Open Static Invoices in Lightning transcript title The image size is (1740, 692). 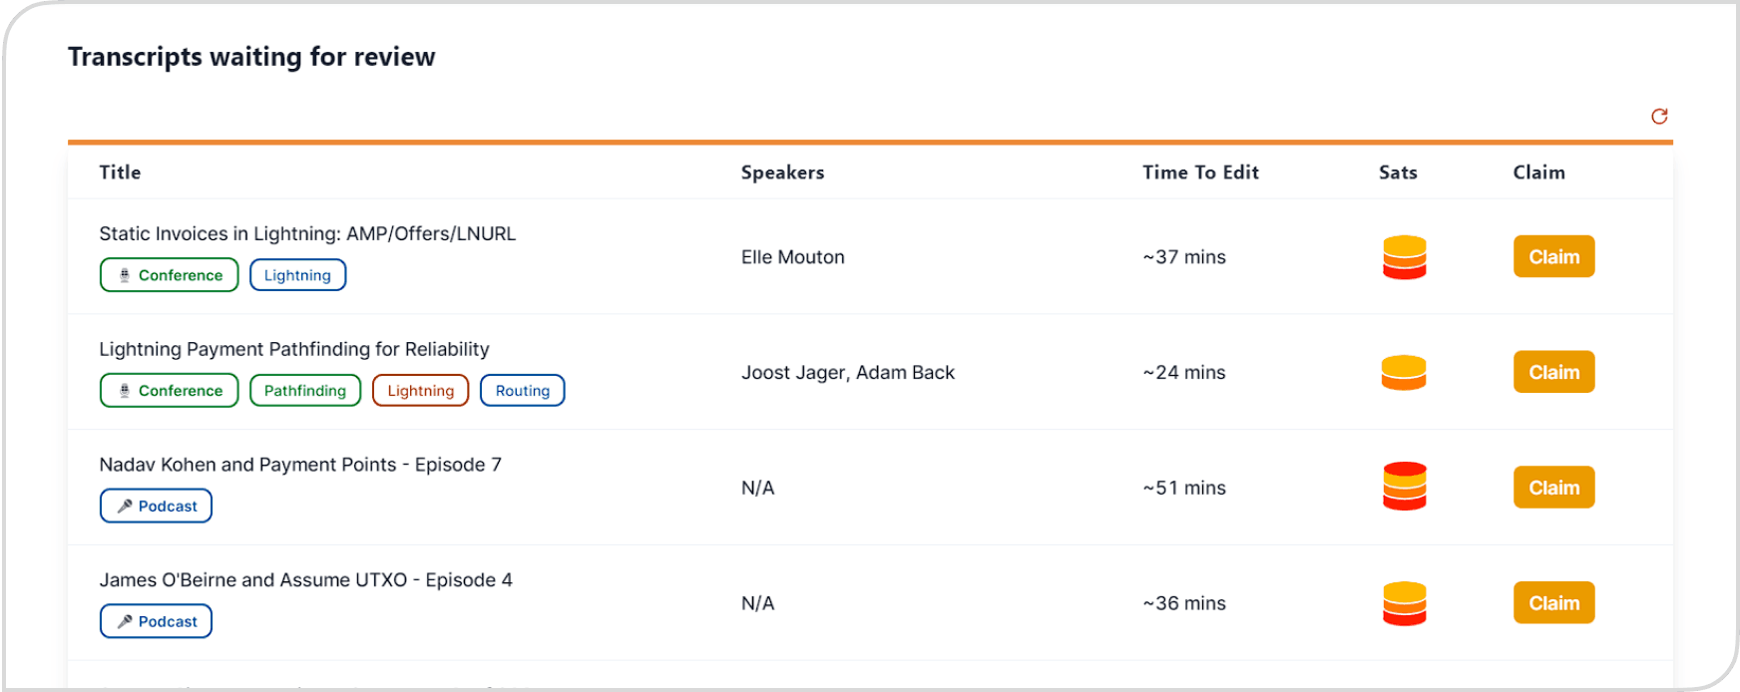307,234
